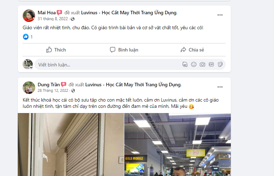Click the public globe icon on Dung Trần's post
The height and width of the screenshot is (176, 274).
(73, 91)
